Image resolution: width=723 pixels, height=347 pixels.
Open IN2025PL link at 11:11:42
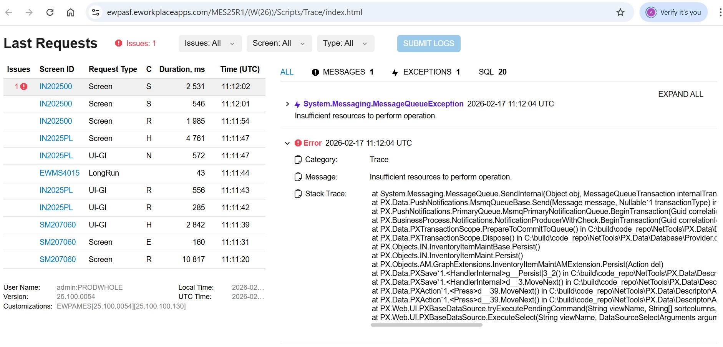click(x=56, y=208)
